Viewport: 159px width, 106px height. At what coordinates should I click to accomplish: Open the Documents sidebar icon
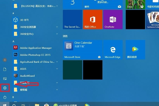(5, 69)
